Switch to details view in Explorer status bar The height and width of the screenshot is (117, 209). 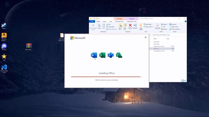(183, 81)
